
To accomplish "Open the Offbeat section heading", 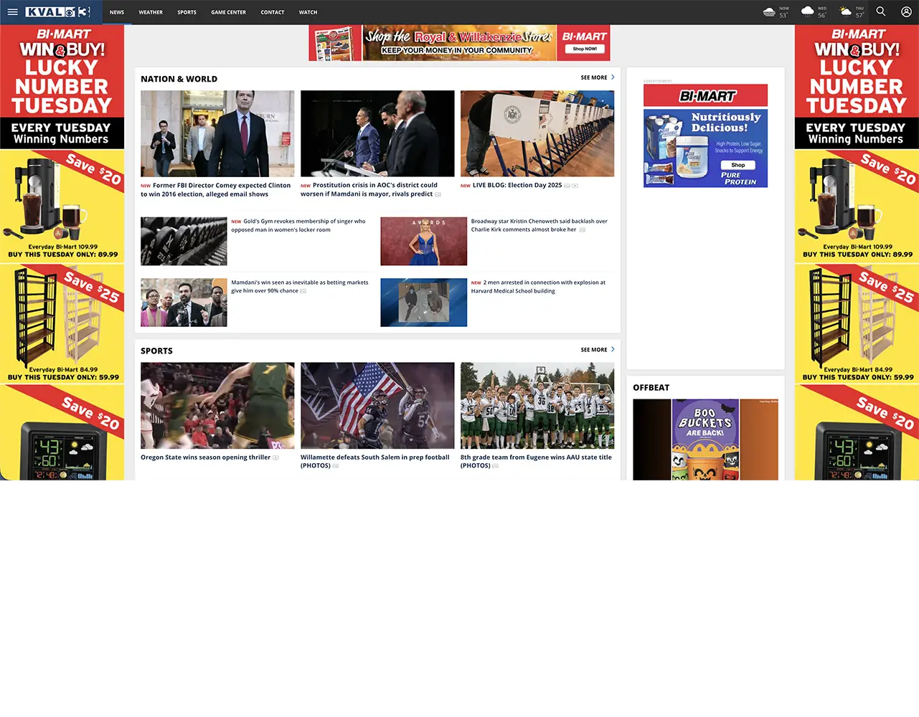I will [x=651, y=387].
